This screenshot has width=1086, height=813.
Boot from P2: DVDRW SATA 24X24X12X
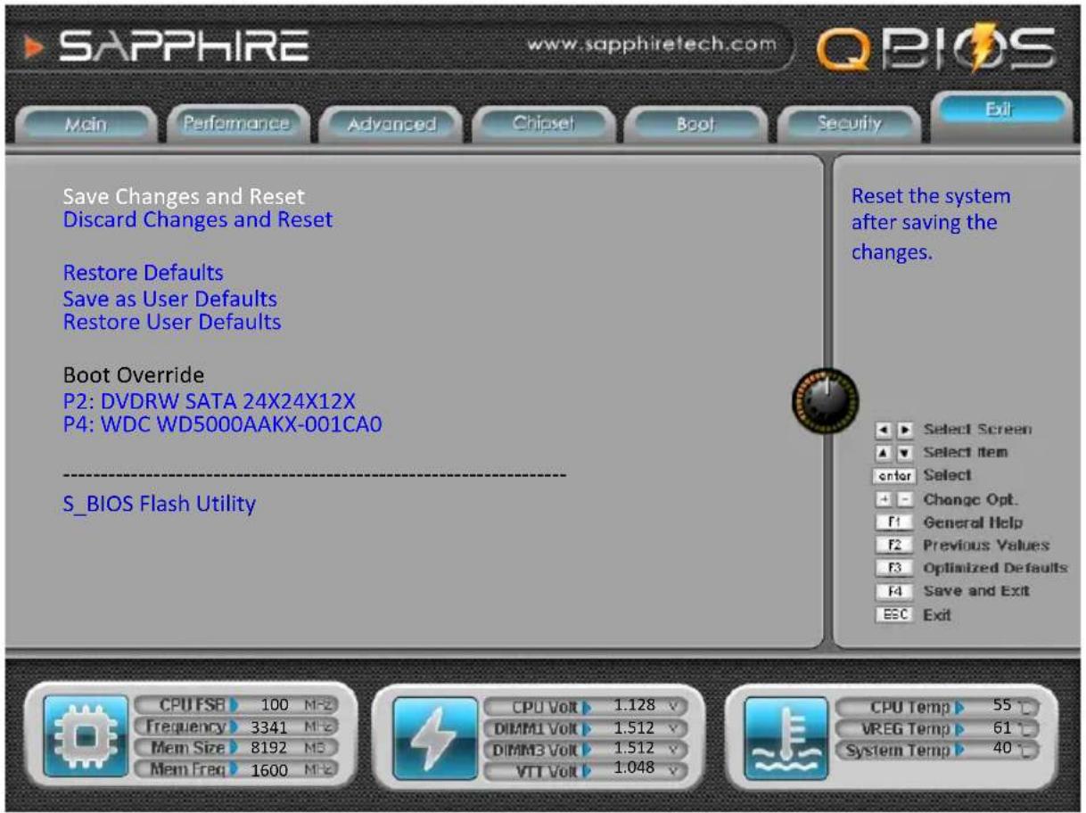(210, 400)
